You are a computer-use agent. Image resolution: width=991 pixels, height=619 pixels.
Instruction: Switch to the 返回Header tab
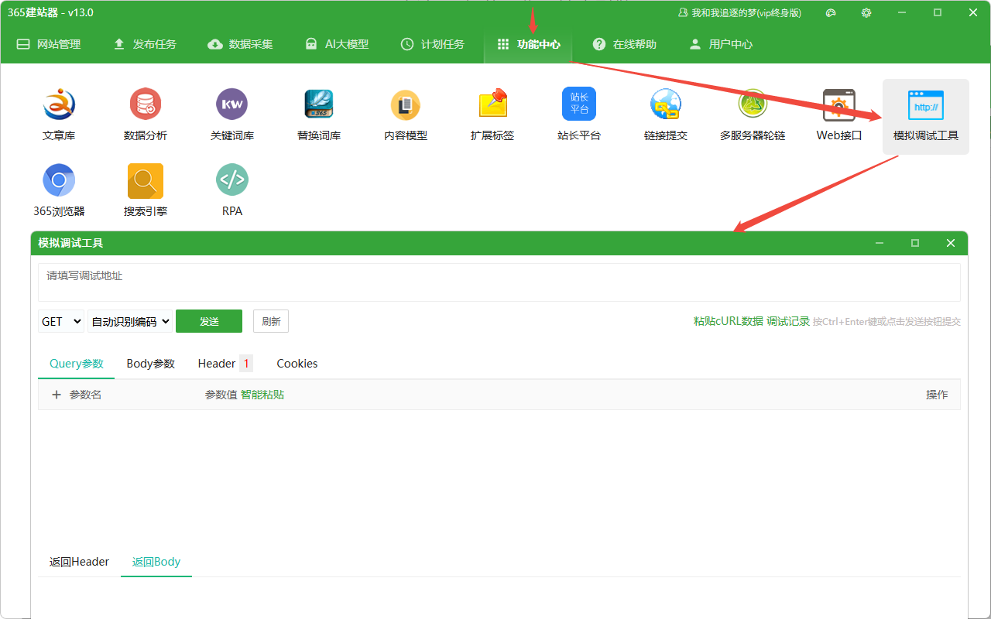79,562
